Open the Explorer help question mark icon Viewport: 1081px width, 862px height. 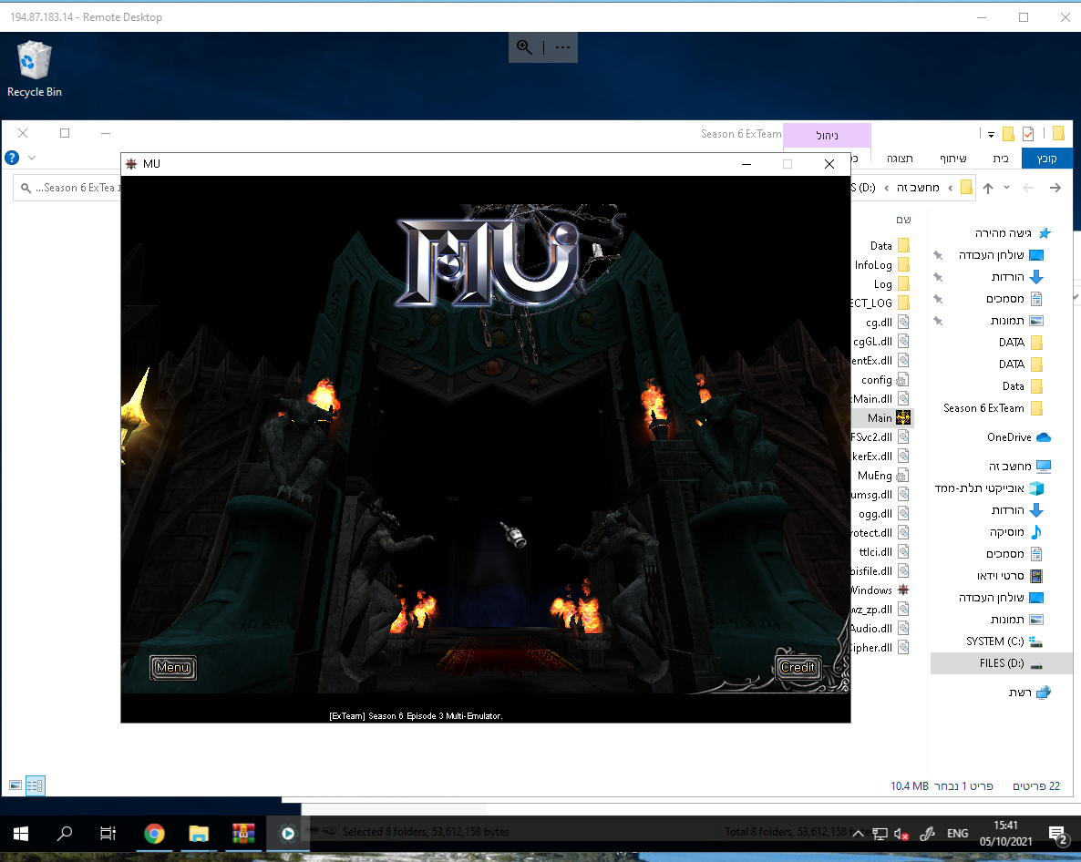pyautogui.click(x=12, y=158)
